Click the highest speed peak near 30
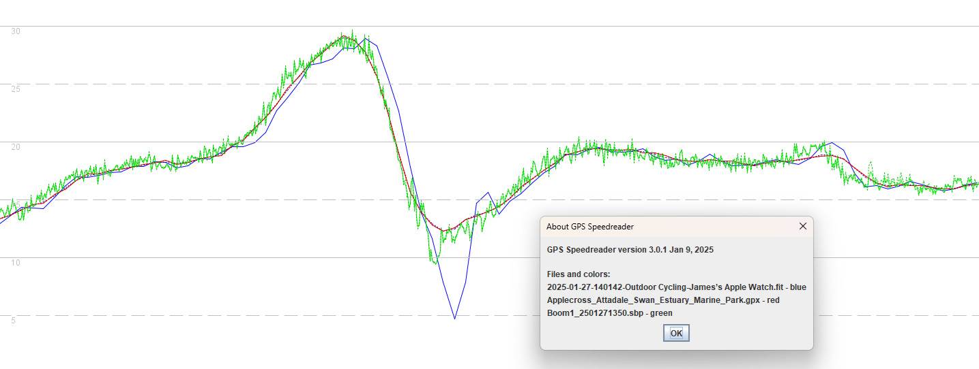The width and height of the screenshot is (979, 369). click(x=351, y=32)
